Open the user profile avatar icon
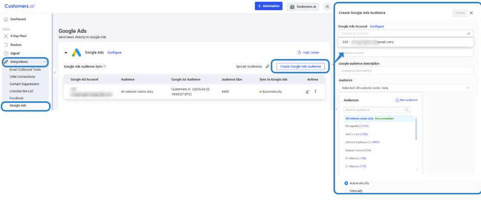Image resolution: width=481 pixels, height=205 pixels. 327,6
